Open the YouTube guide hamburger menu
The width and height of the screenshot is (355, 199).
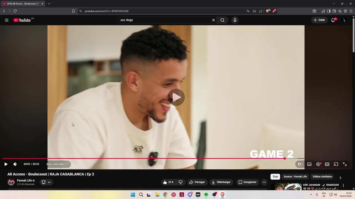point(7,20)
